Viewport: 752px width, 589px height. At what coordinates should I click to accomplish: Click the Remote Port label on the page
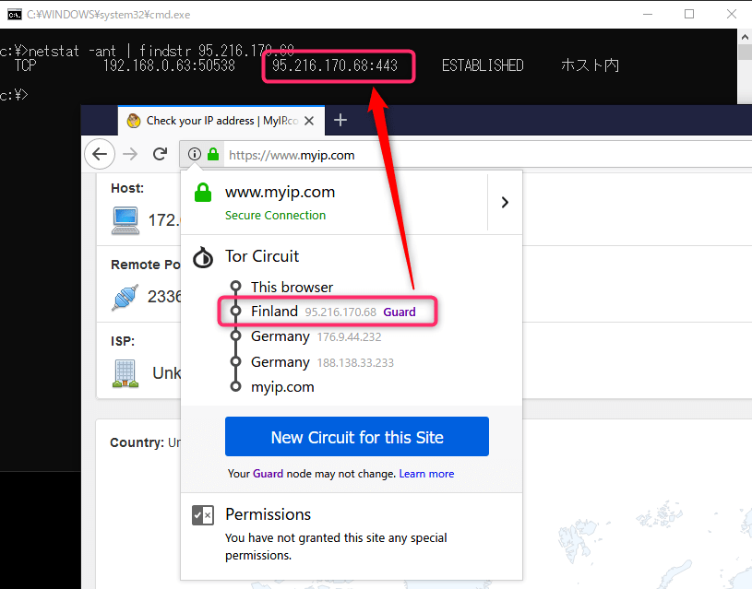click(146, 265)
